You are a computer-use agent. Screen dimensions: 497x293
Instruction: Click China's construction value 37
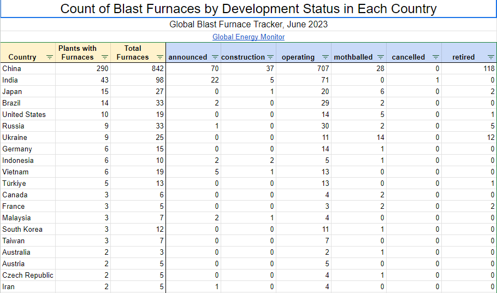[x=270, y=68]
